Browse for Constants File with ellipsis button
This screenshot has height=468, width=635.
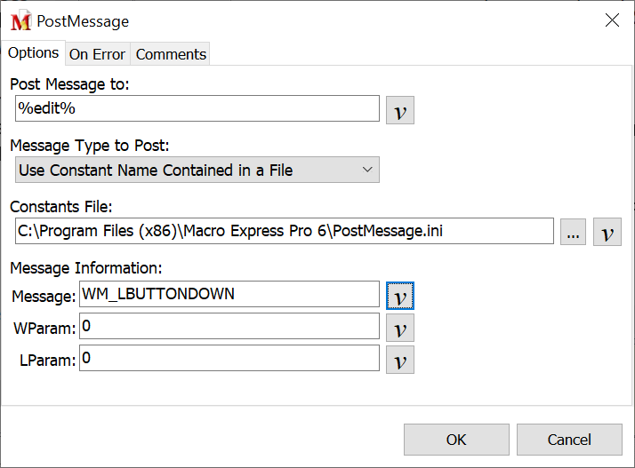[x=573, y=232]
